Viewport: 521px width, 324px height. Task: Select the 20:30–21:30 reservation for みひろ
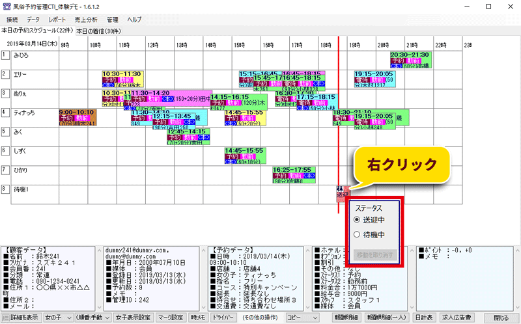[x=410, y=59]
